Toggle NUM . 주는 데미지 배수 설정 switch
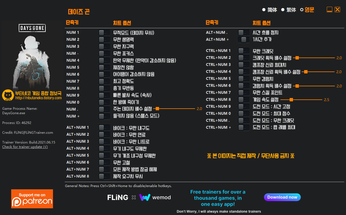The width and height of the screenshot is (346, 215). pos(104,109)
